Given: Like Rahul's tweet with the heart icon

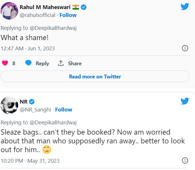Looking at the screenshot, I should point(5,63).
